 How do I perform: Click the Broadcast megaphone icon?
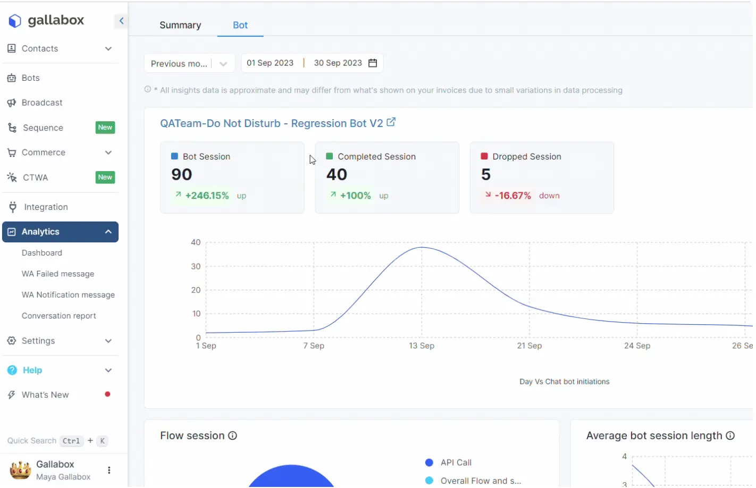pos(12,103)
